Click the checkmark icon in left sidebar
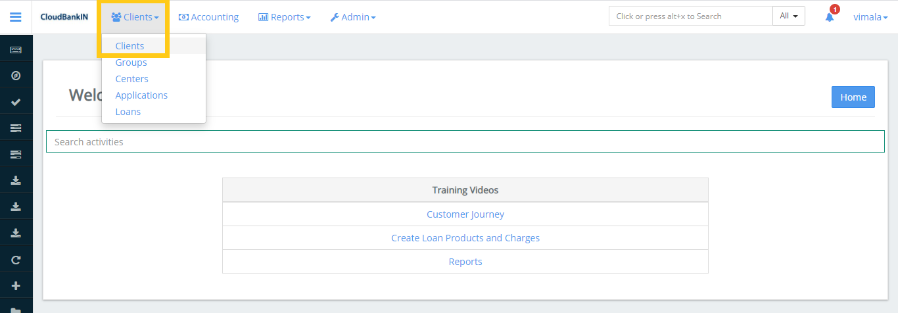Viewport: 898px width, 313px height. (x=16, y=102)
